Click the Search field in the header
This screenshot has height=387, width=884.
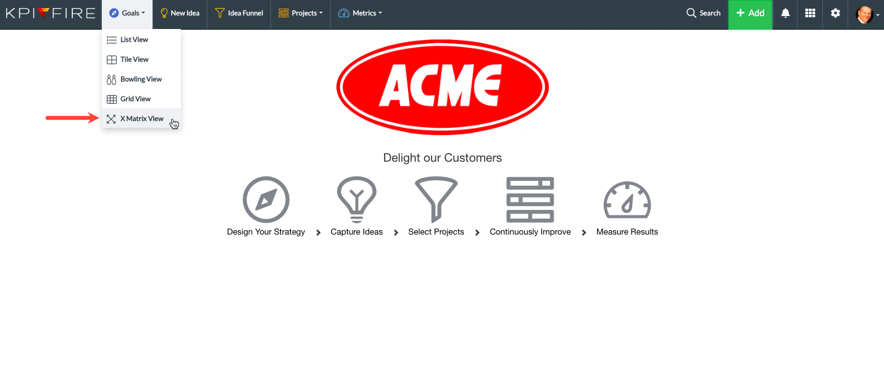703,14
